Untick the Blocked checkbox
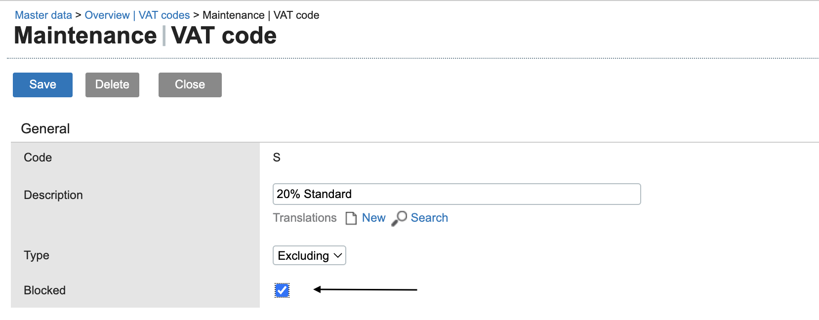This screenshot has width=819, height=320. click(x=282, y=290)
